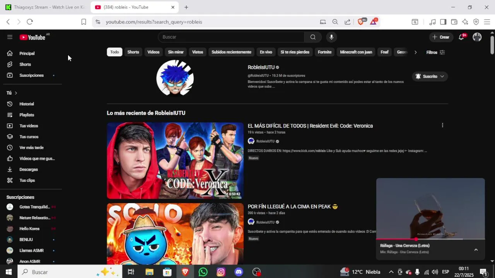
Task: Click the Brave Shields icon in address bar
Action: (x=361, y=22)
